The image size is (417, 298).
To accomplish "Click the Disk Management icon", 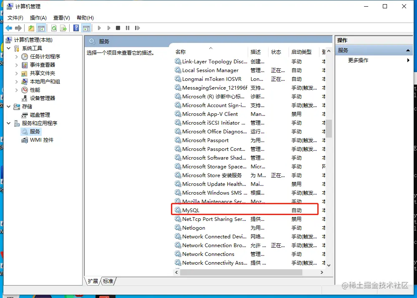I will tap(25, 115).
